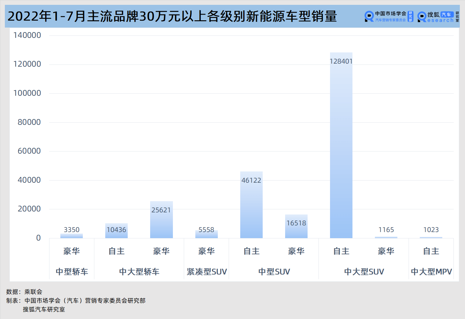Select the 1165 data label
Image resolution: width=465 pixels, height=319 pixels.
pos(386,230)
